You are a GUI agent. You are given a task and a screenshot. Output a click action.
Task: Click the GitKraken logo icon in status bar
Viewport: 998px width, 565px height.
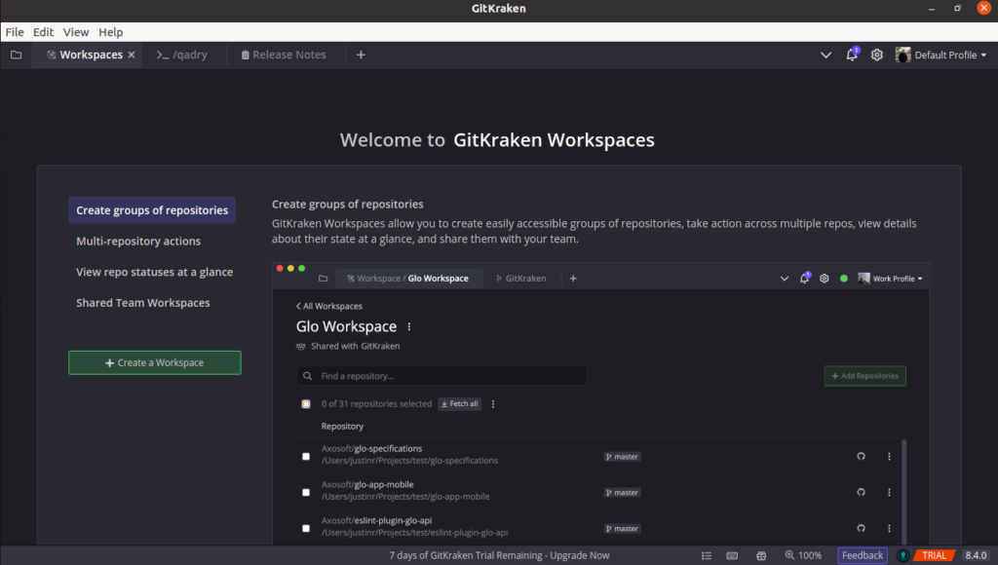point(902,555)
